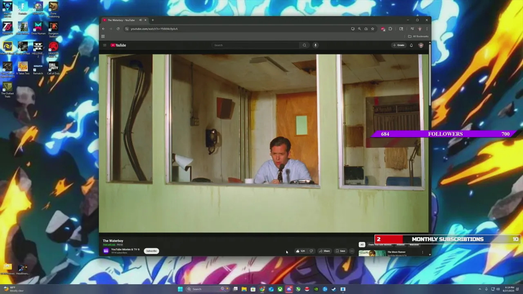The height and width of the screenshot is (294, 523).
Task: Click the Waterboy video player area
Action: [x=264, y=143]
